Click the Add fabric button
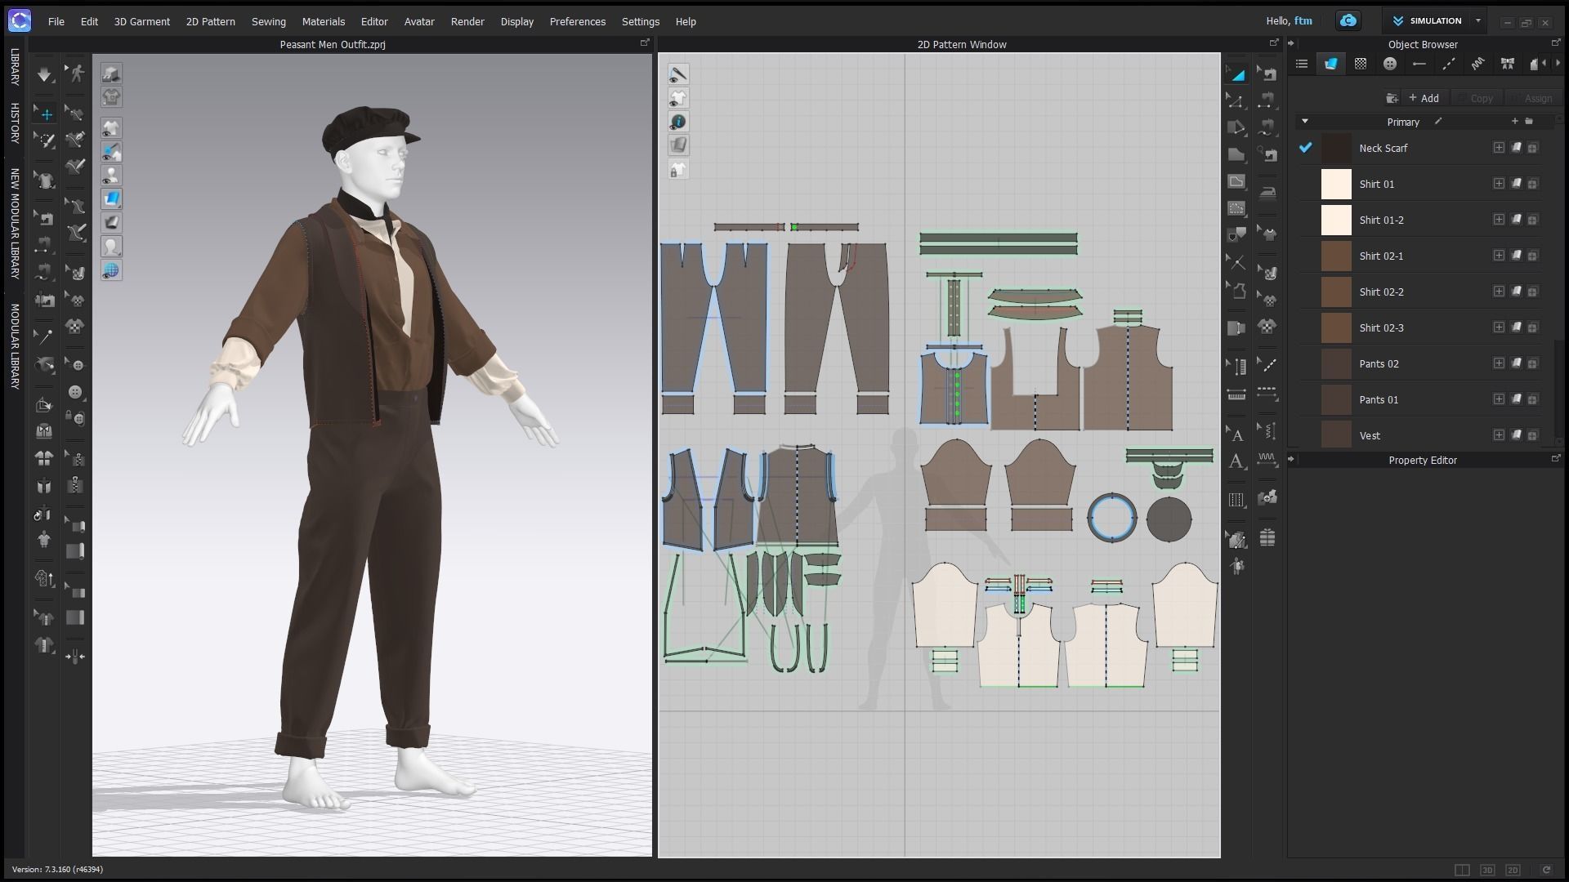 tap(1424, 98)
